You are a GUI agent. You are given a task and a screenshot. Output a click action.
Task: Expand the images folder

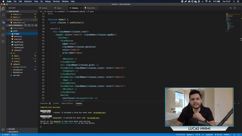(22, 34)
